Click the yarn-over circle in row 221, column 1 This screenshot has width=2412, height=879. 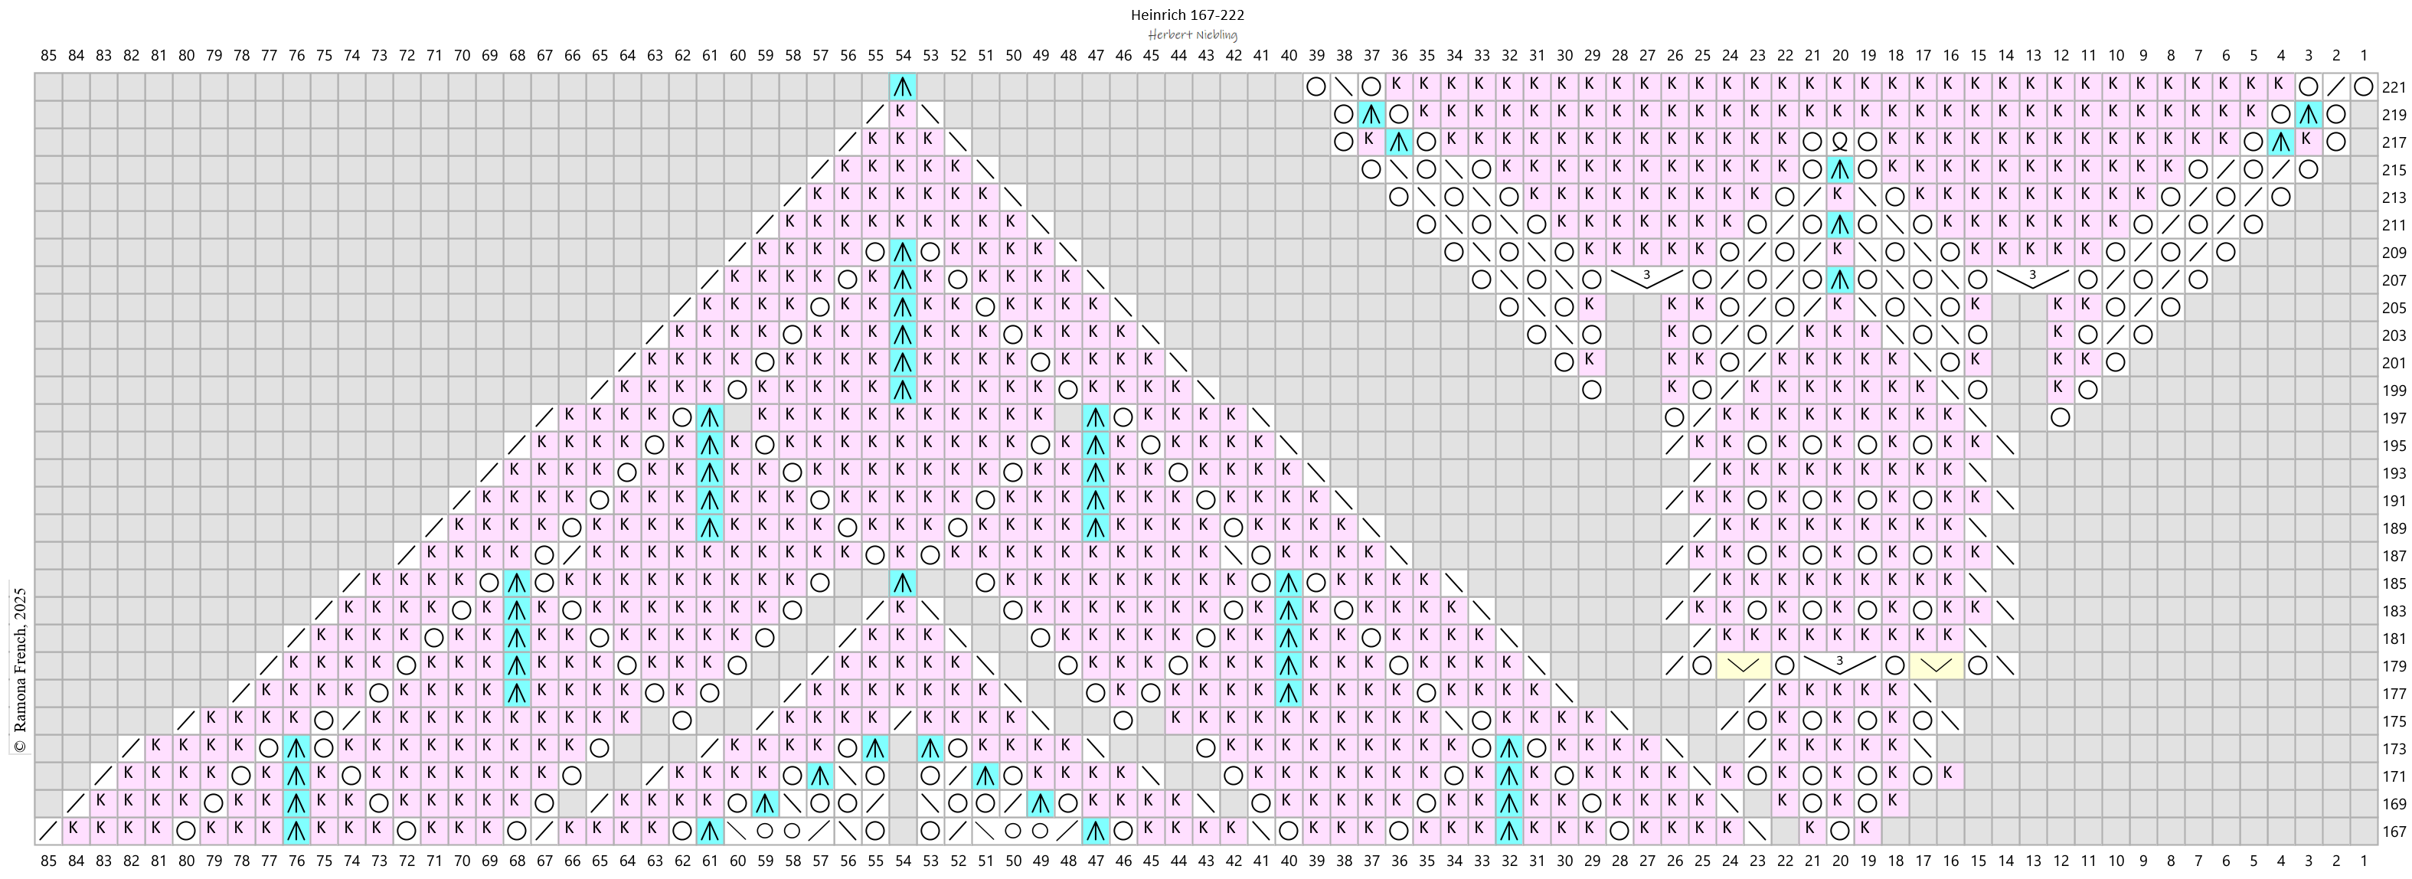tap(2363, 87)
